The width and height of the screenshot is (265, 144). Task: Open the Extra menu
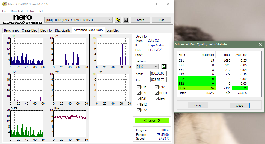[30, 11]
